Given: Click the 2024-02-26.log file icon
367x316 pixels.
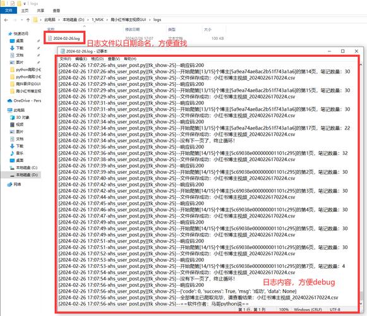Looking at the screenshot, I should 50,39.
